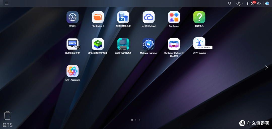Open Container Station 容器工作站

pos(174,44)
